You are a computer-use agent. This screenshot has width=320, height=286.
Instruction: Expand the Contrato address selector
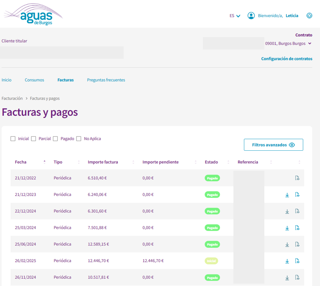point(310,44)
